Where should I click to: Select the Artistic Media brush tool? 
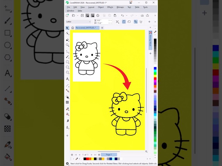pos(67,57)
